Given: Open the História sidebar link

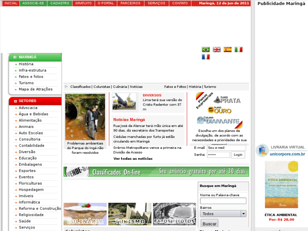Looking at the screenshot, I should tap(26, 64).
